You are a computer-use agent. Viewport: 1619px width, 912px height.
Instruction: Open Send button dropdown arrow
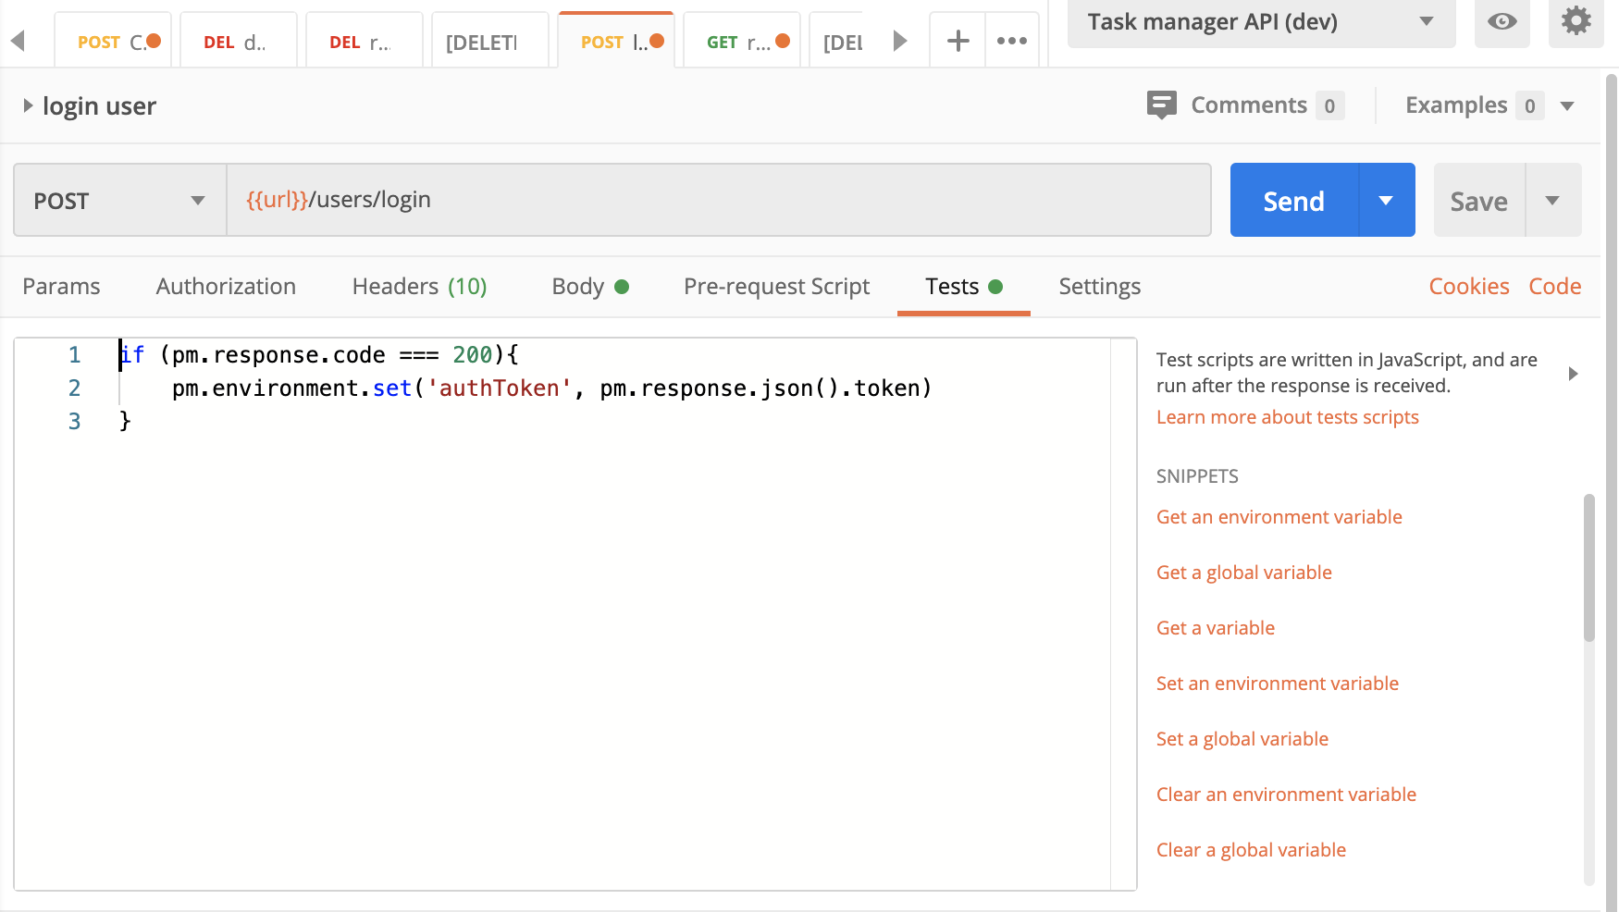(1386, 201)
